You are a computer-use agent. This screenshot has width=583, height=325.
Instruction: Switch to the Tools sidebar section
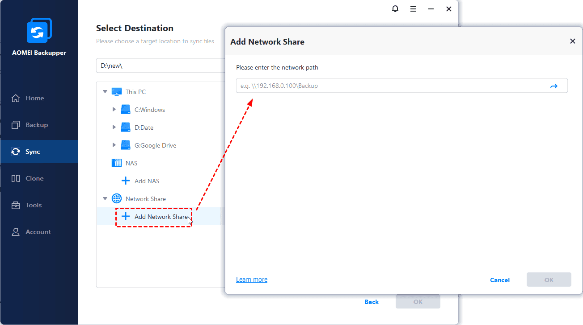tap(34, 205)
